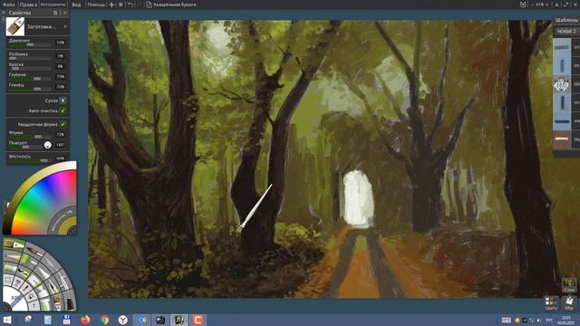The width and height of the screenshot is (580, 326).
Task: Click the download arrow icon at top right
Action: pyautogui.click(x=556, y=5)
